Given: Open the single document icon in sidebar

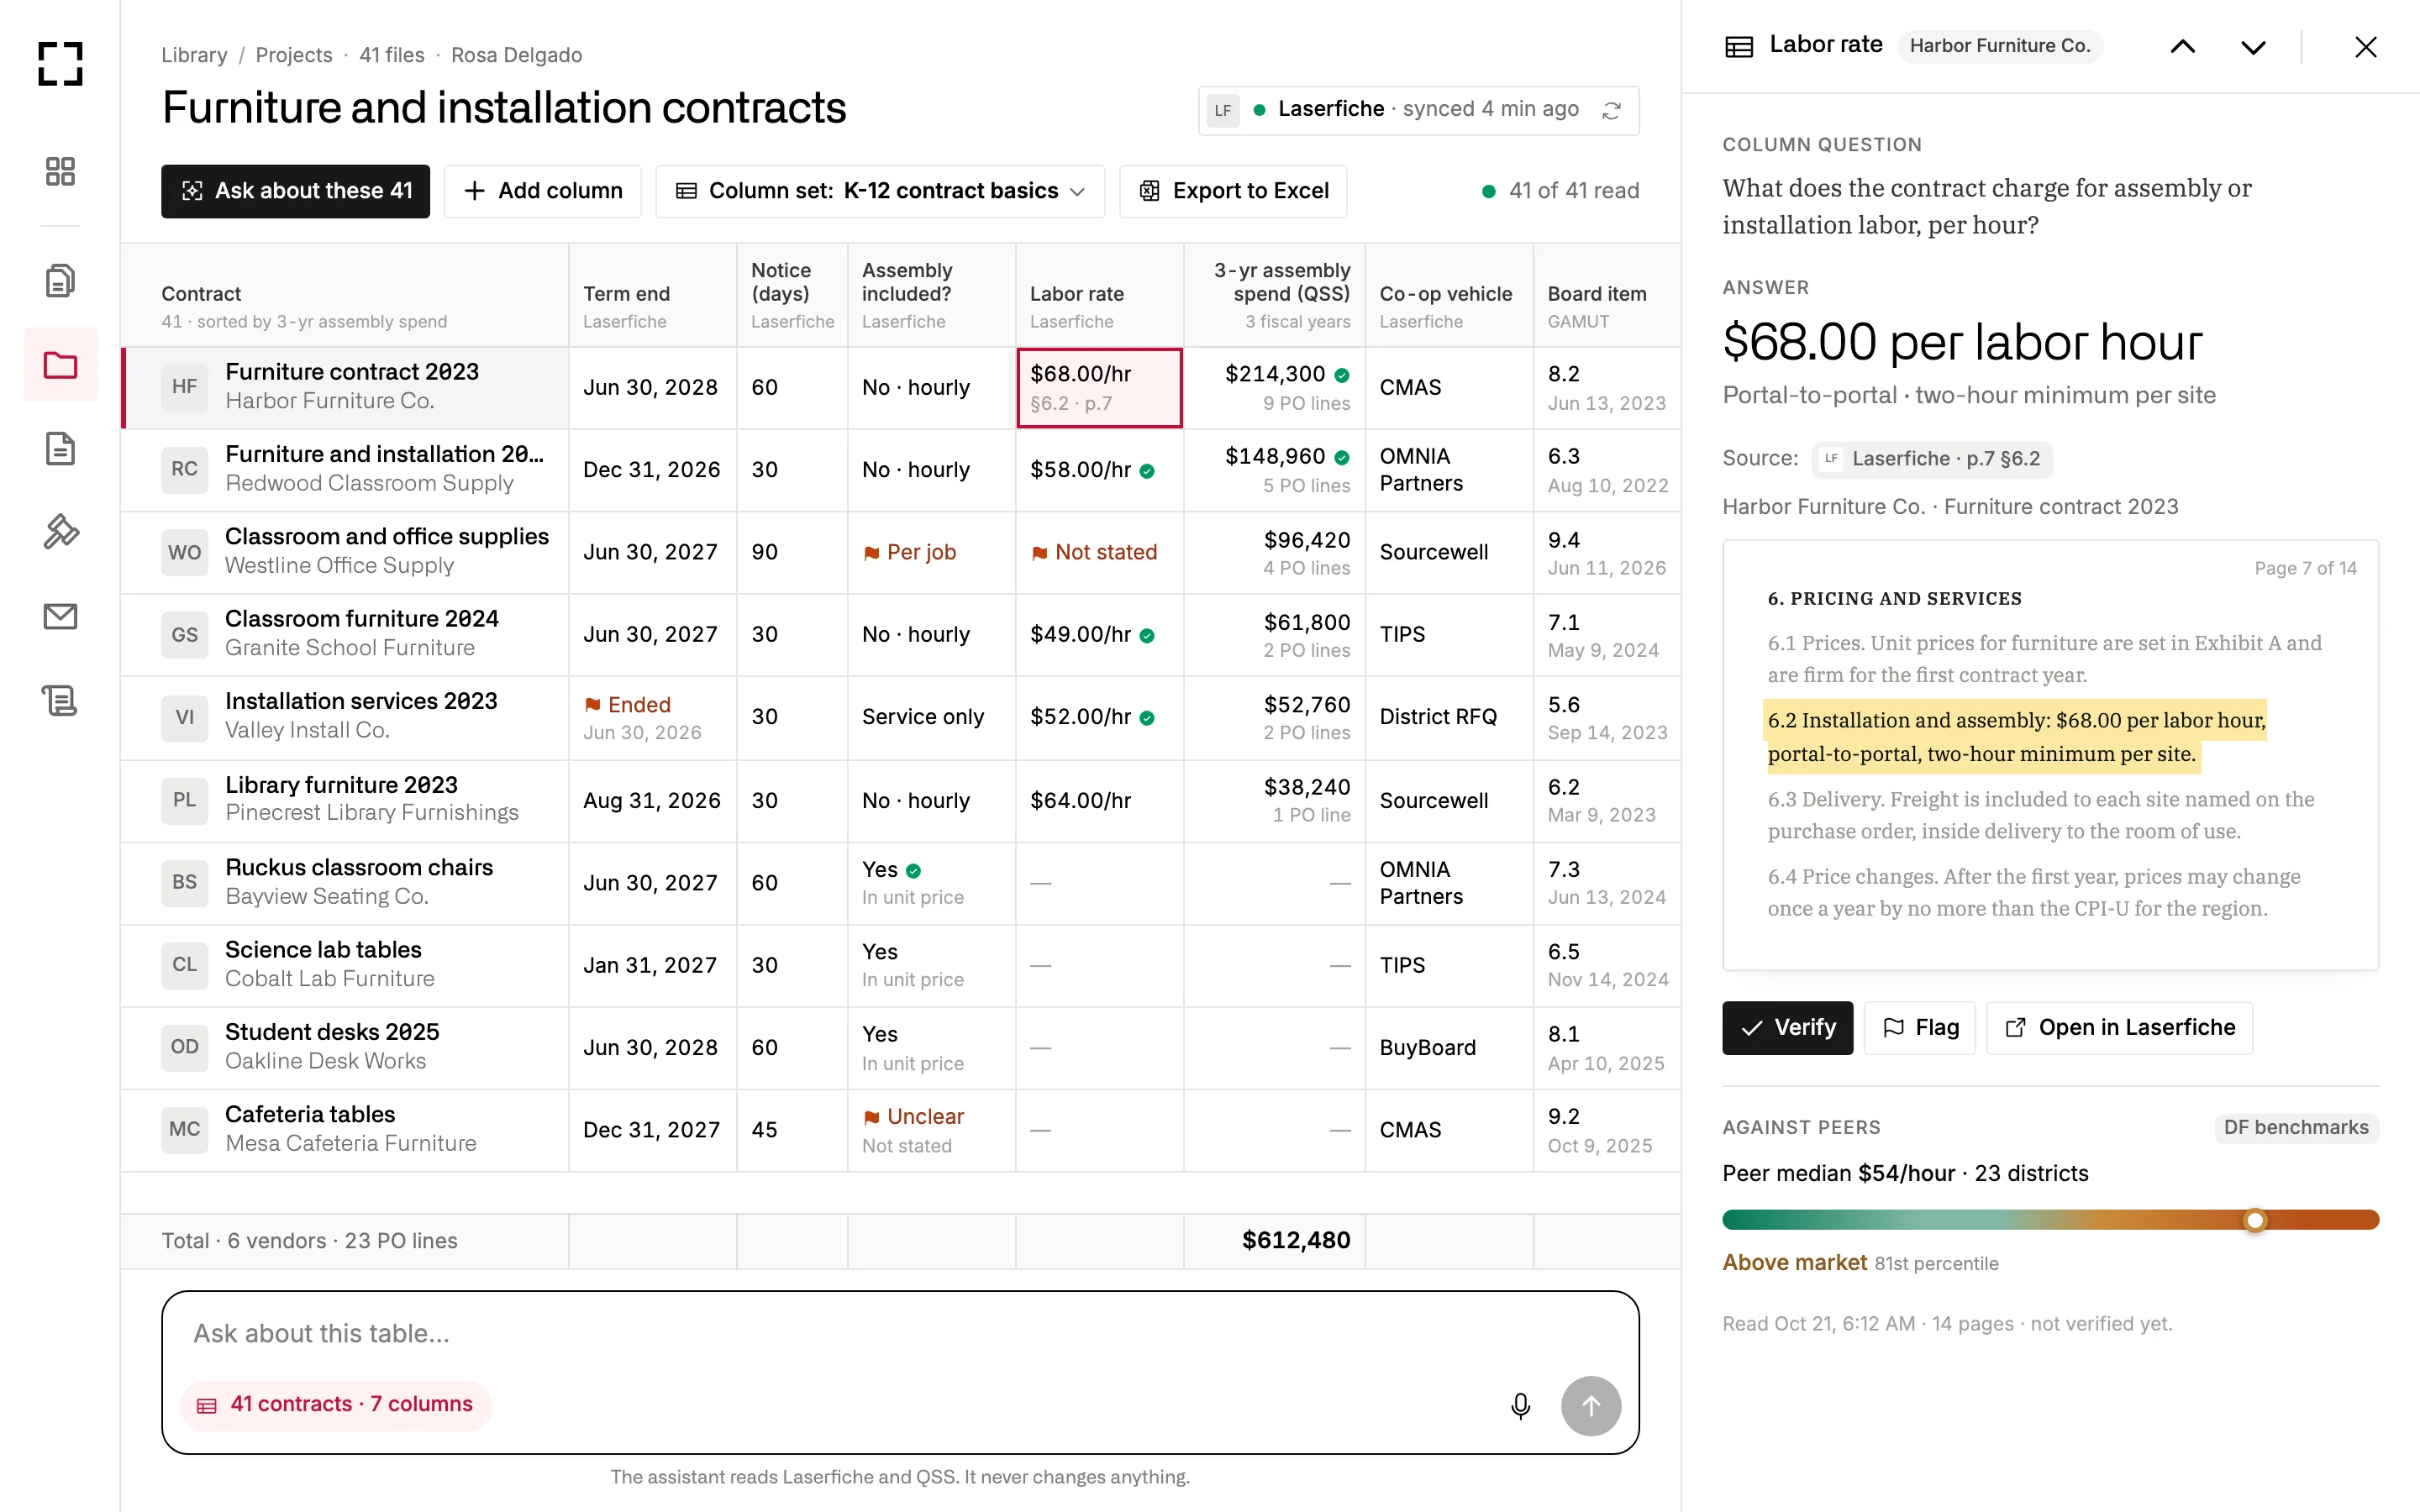Looking at the screenshot, I should [60, 449].
